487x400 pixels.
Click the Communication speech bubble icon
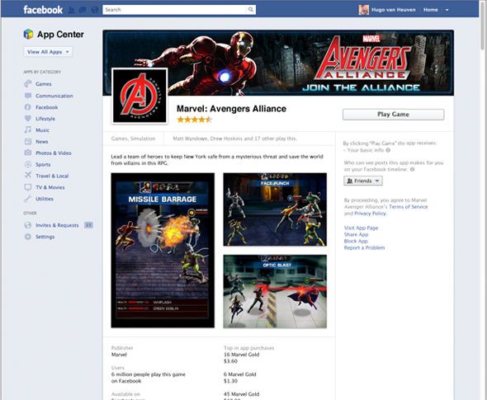[x=28, y=96]
